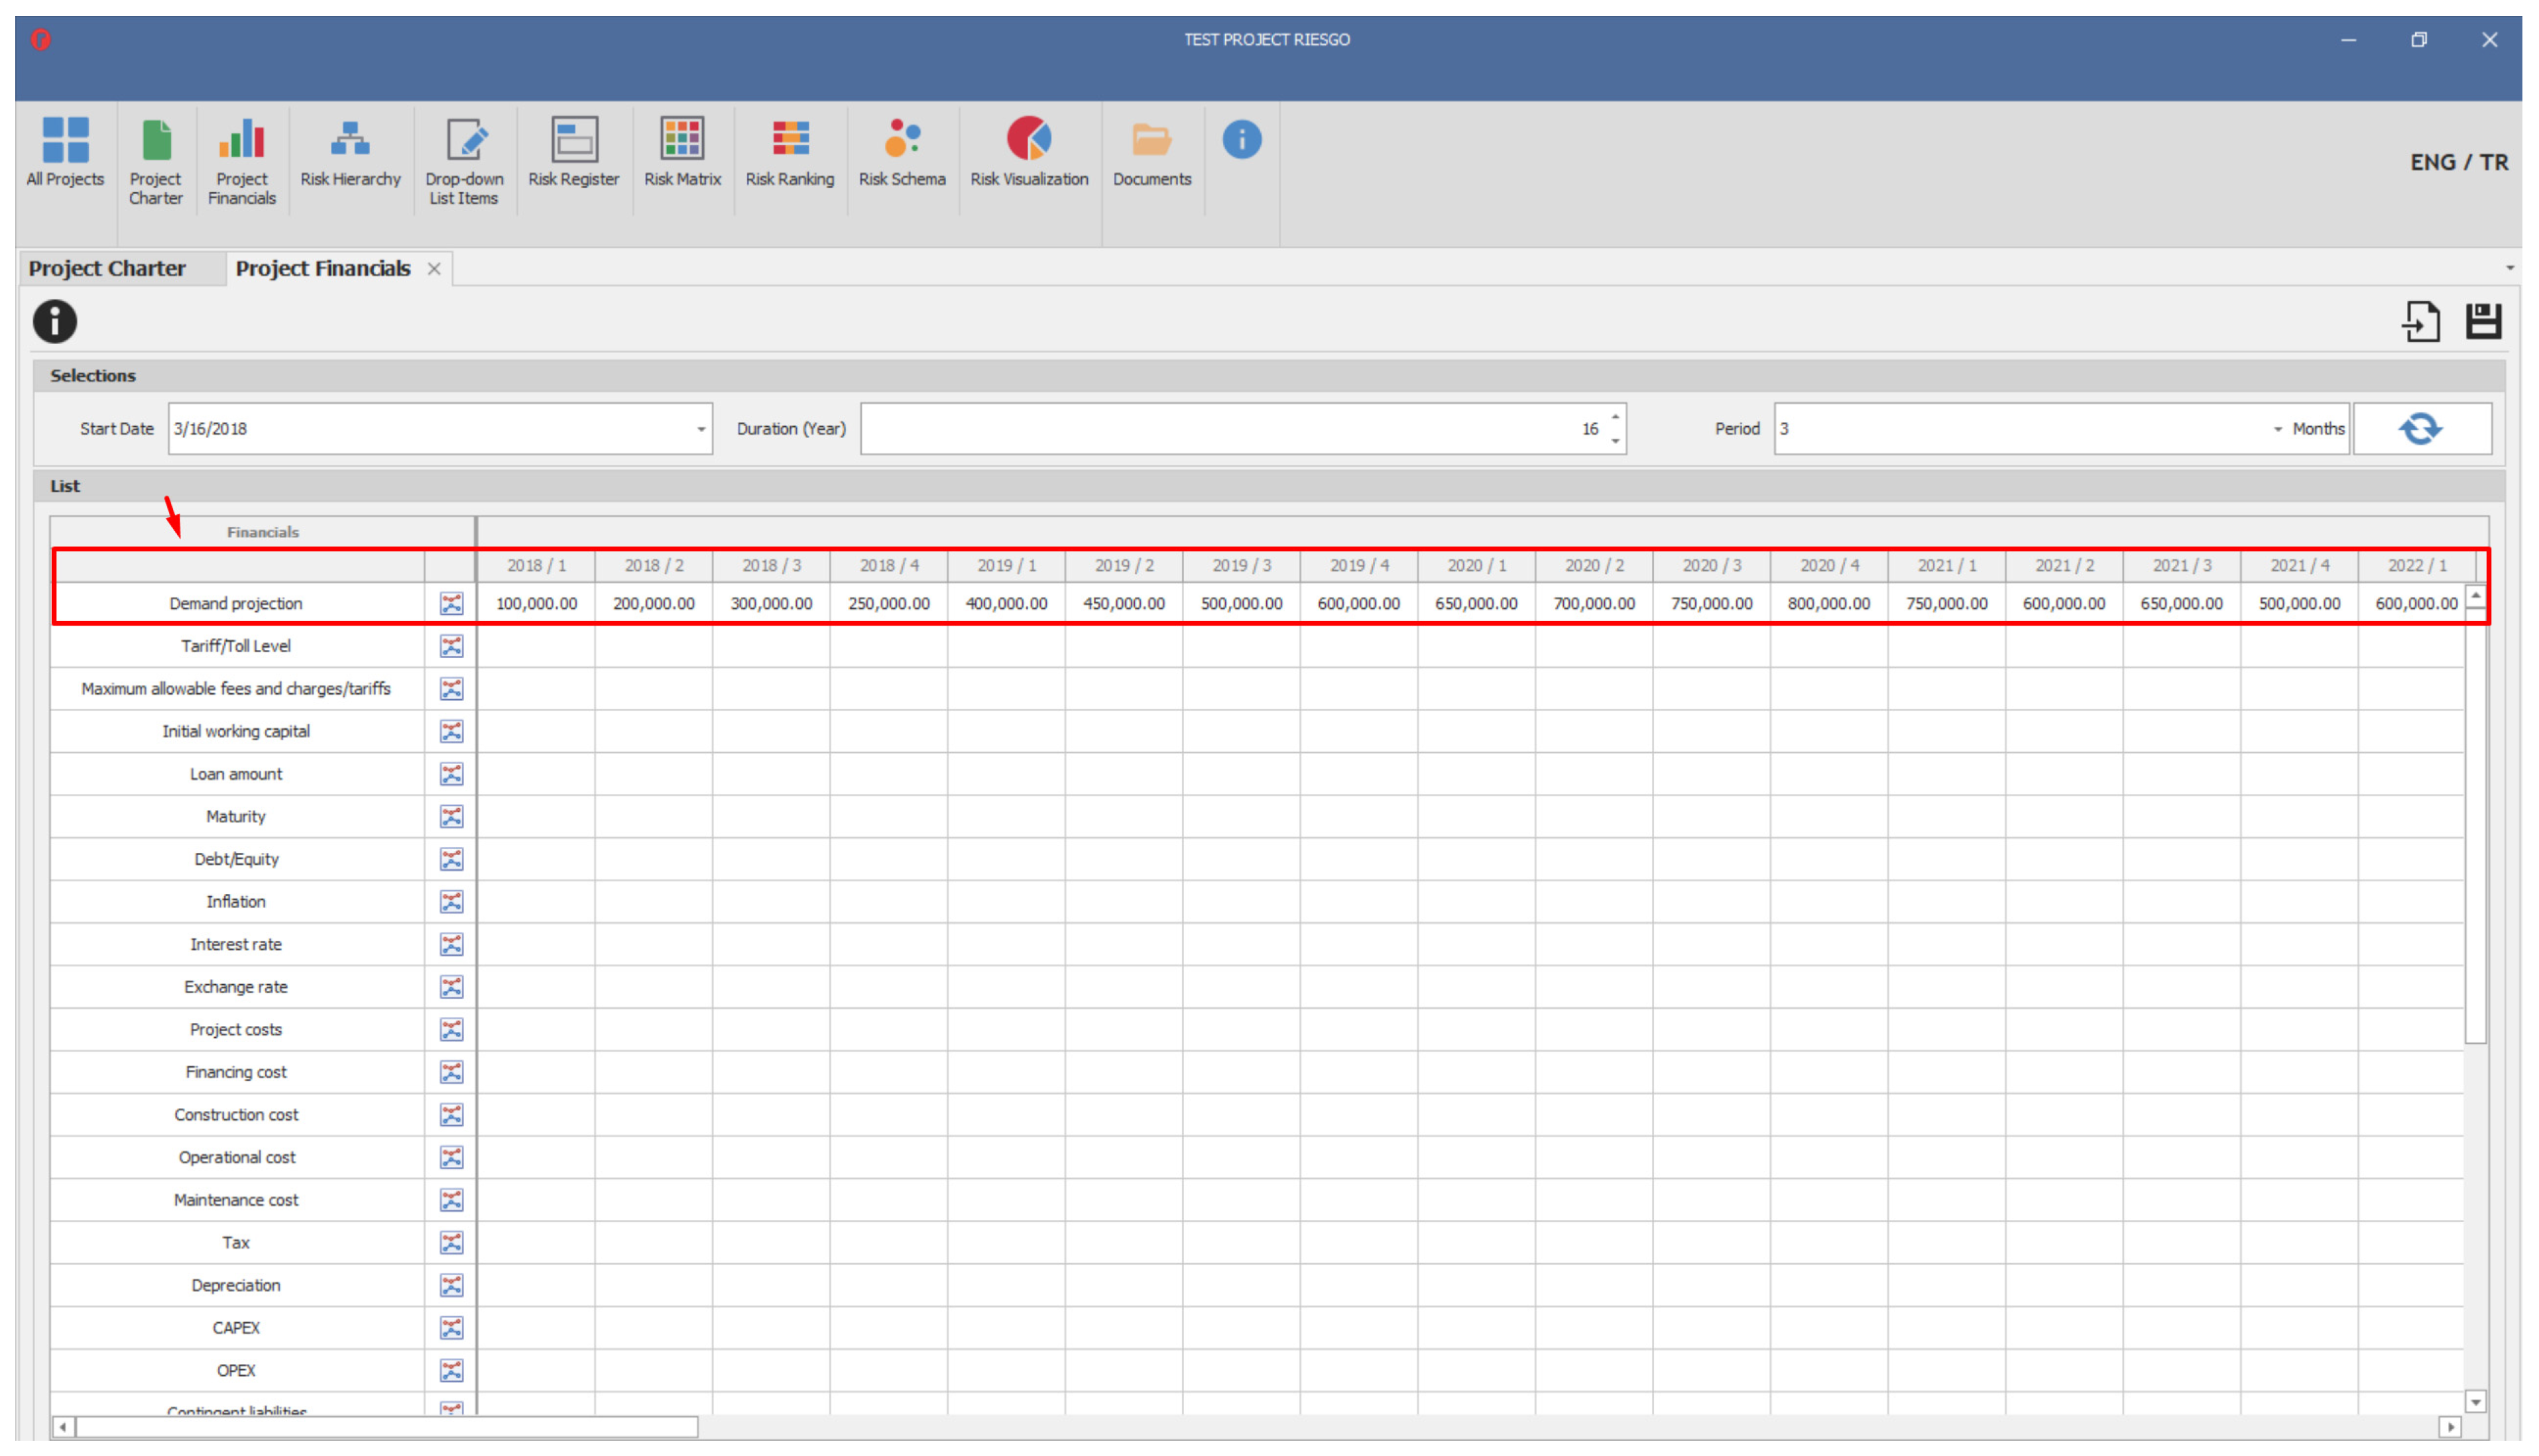Close the Project Financials tab
This screenshot has height=1456, width=2539.
(x=434, y=269)
